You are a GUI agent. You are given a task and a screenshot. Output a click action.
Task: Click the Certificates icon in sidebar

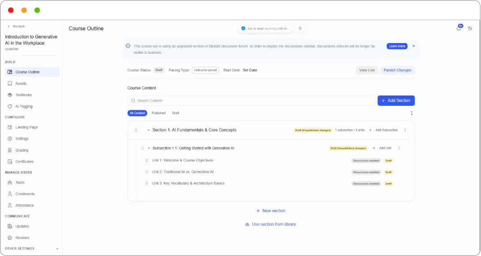10,162
